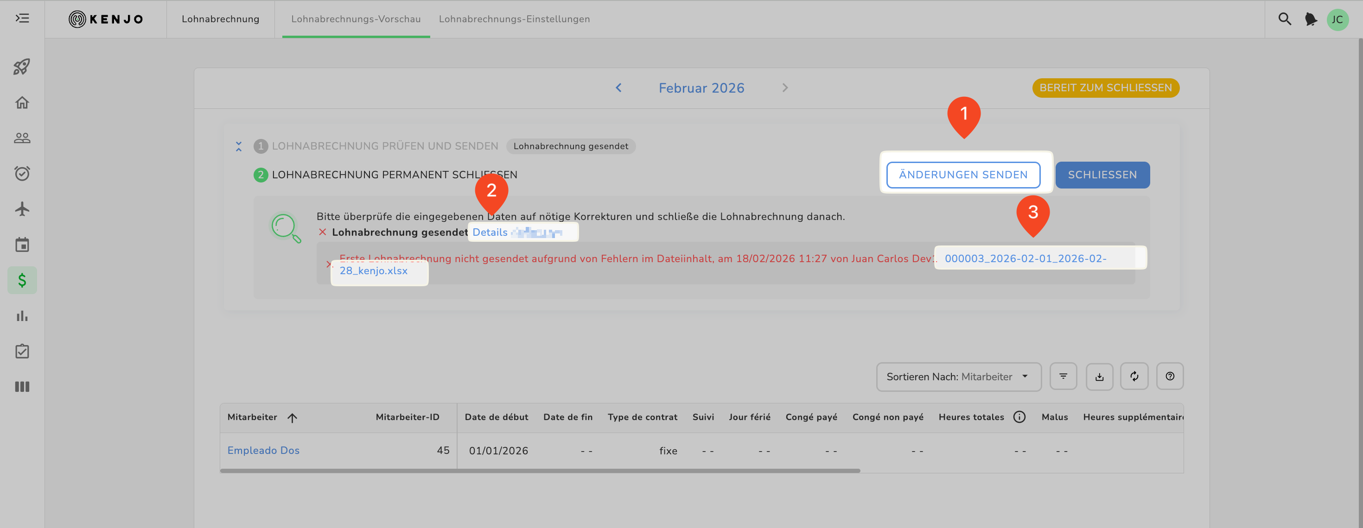Click the table's horizontal scrollbar
Screen dimensions: 1363x528
click(540, 471)
